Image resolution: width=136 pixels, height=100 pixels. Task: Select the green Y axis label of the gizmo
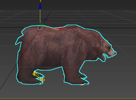pyautogui.click(x=42, y=24)
